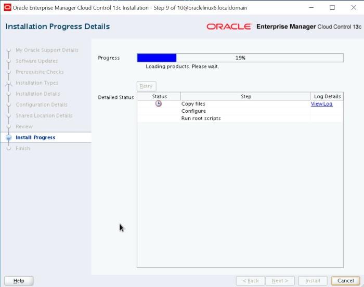Select the Finish step in sidebar
This screenshot has width=364, height=287.
pyautogui.click(x=23, y=148)
